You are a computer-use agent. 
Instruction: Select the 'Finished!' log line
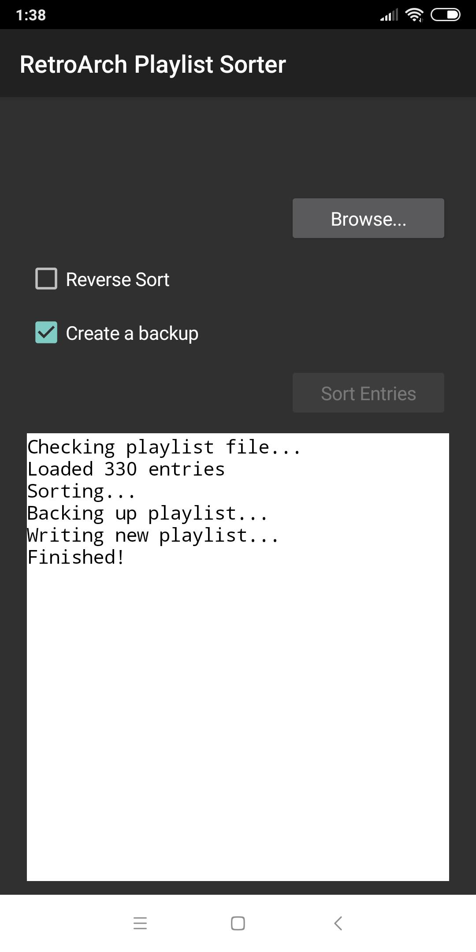pos(76,557)
